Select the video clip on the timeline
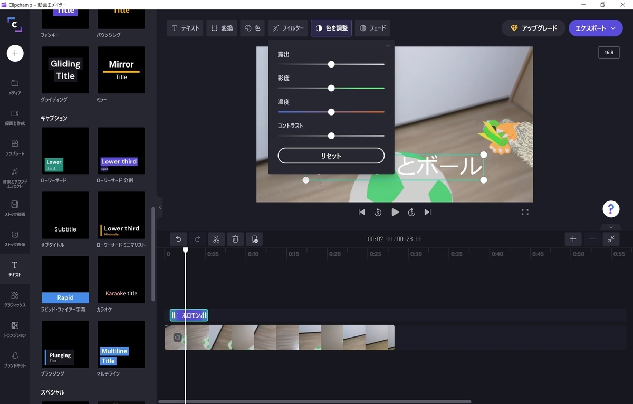Viewport: 633px width, 404px height. click(x=280, y=338)
